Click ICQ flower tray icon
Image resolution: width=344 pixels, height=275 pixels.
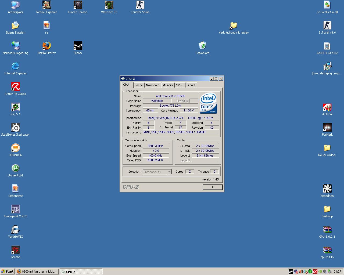coord(310,272)
